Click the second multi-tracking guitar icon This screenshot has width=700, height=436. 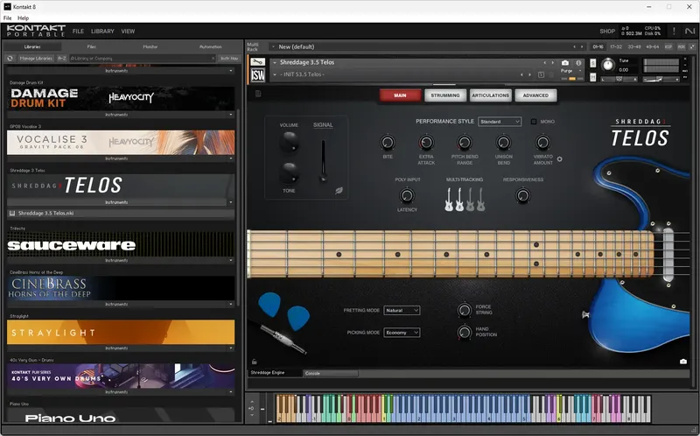pos(459,200)
